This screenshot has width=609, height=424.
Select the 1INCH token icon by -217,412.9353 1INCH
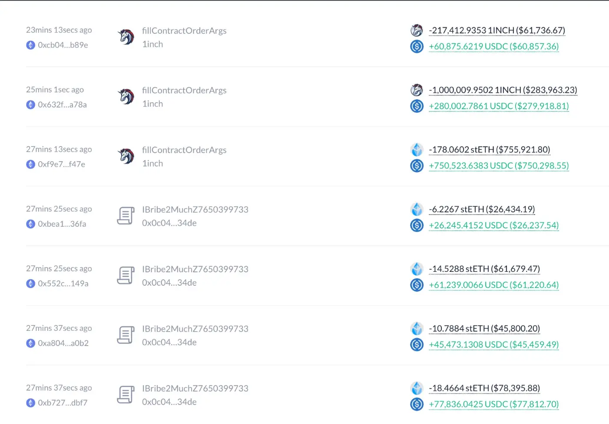(417, 30)
